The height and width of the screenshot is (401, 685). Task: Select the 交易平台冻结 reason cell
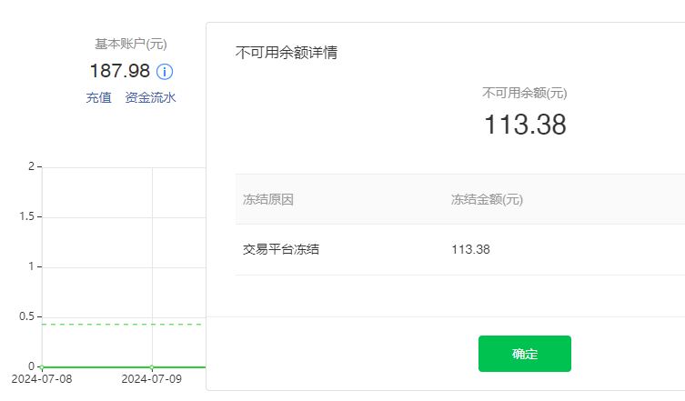click(281, 249)
